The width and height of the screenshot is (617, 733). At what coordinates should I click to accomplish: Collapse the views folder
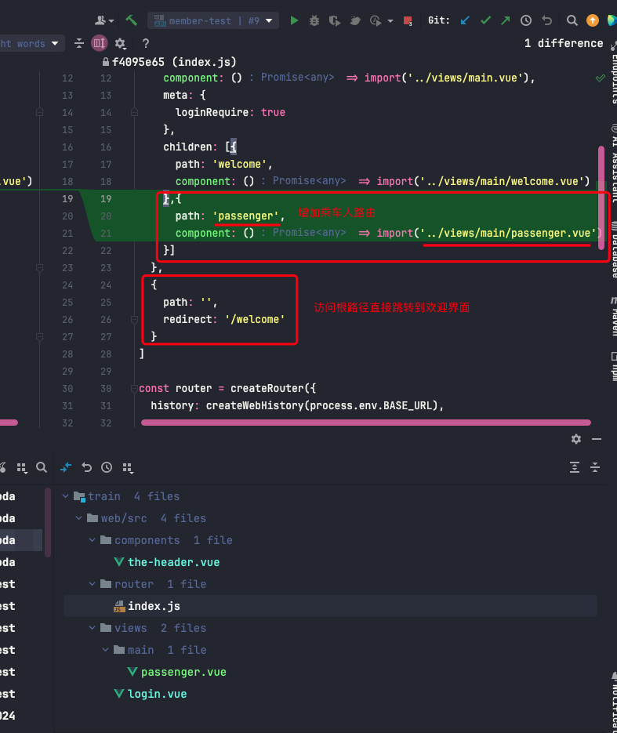click(92, 628)
